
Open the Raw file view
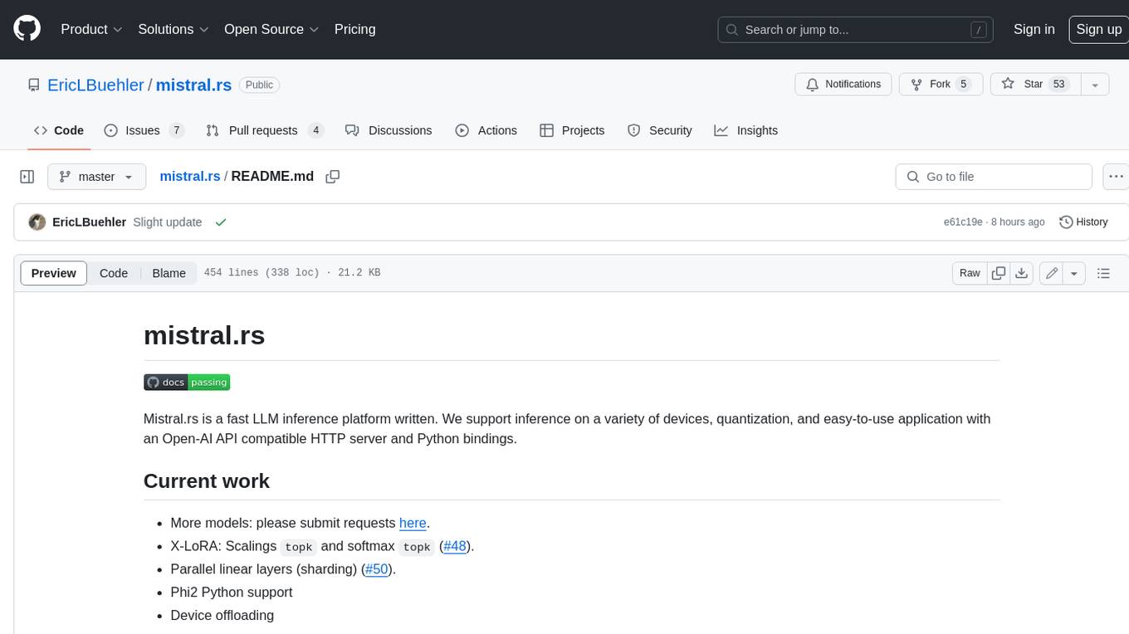point(970,273)
